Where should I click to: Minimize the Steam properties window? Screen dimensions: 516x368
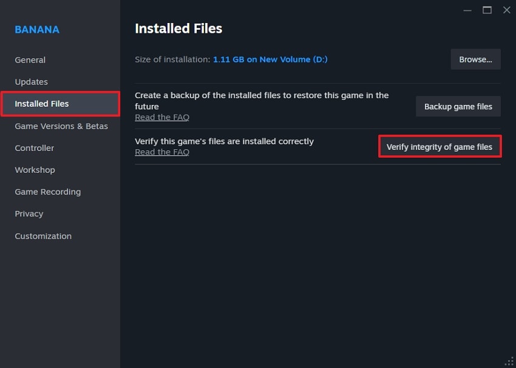point(467,10)
